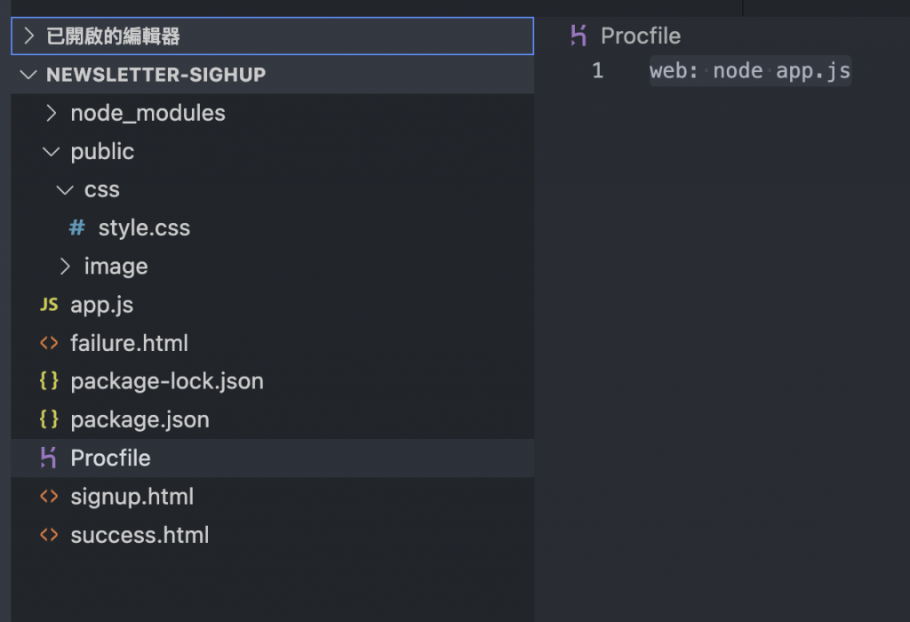
Task: Click the Heroku icon in editor breadcrumb
Action: [579, 36]
